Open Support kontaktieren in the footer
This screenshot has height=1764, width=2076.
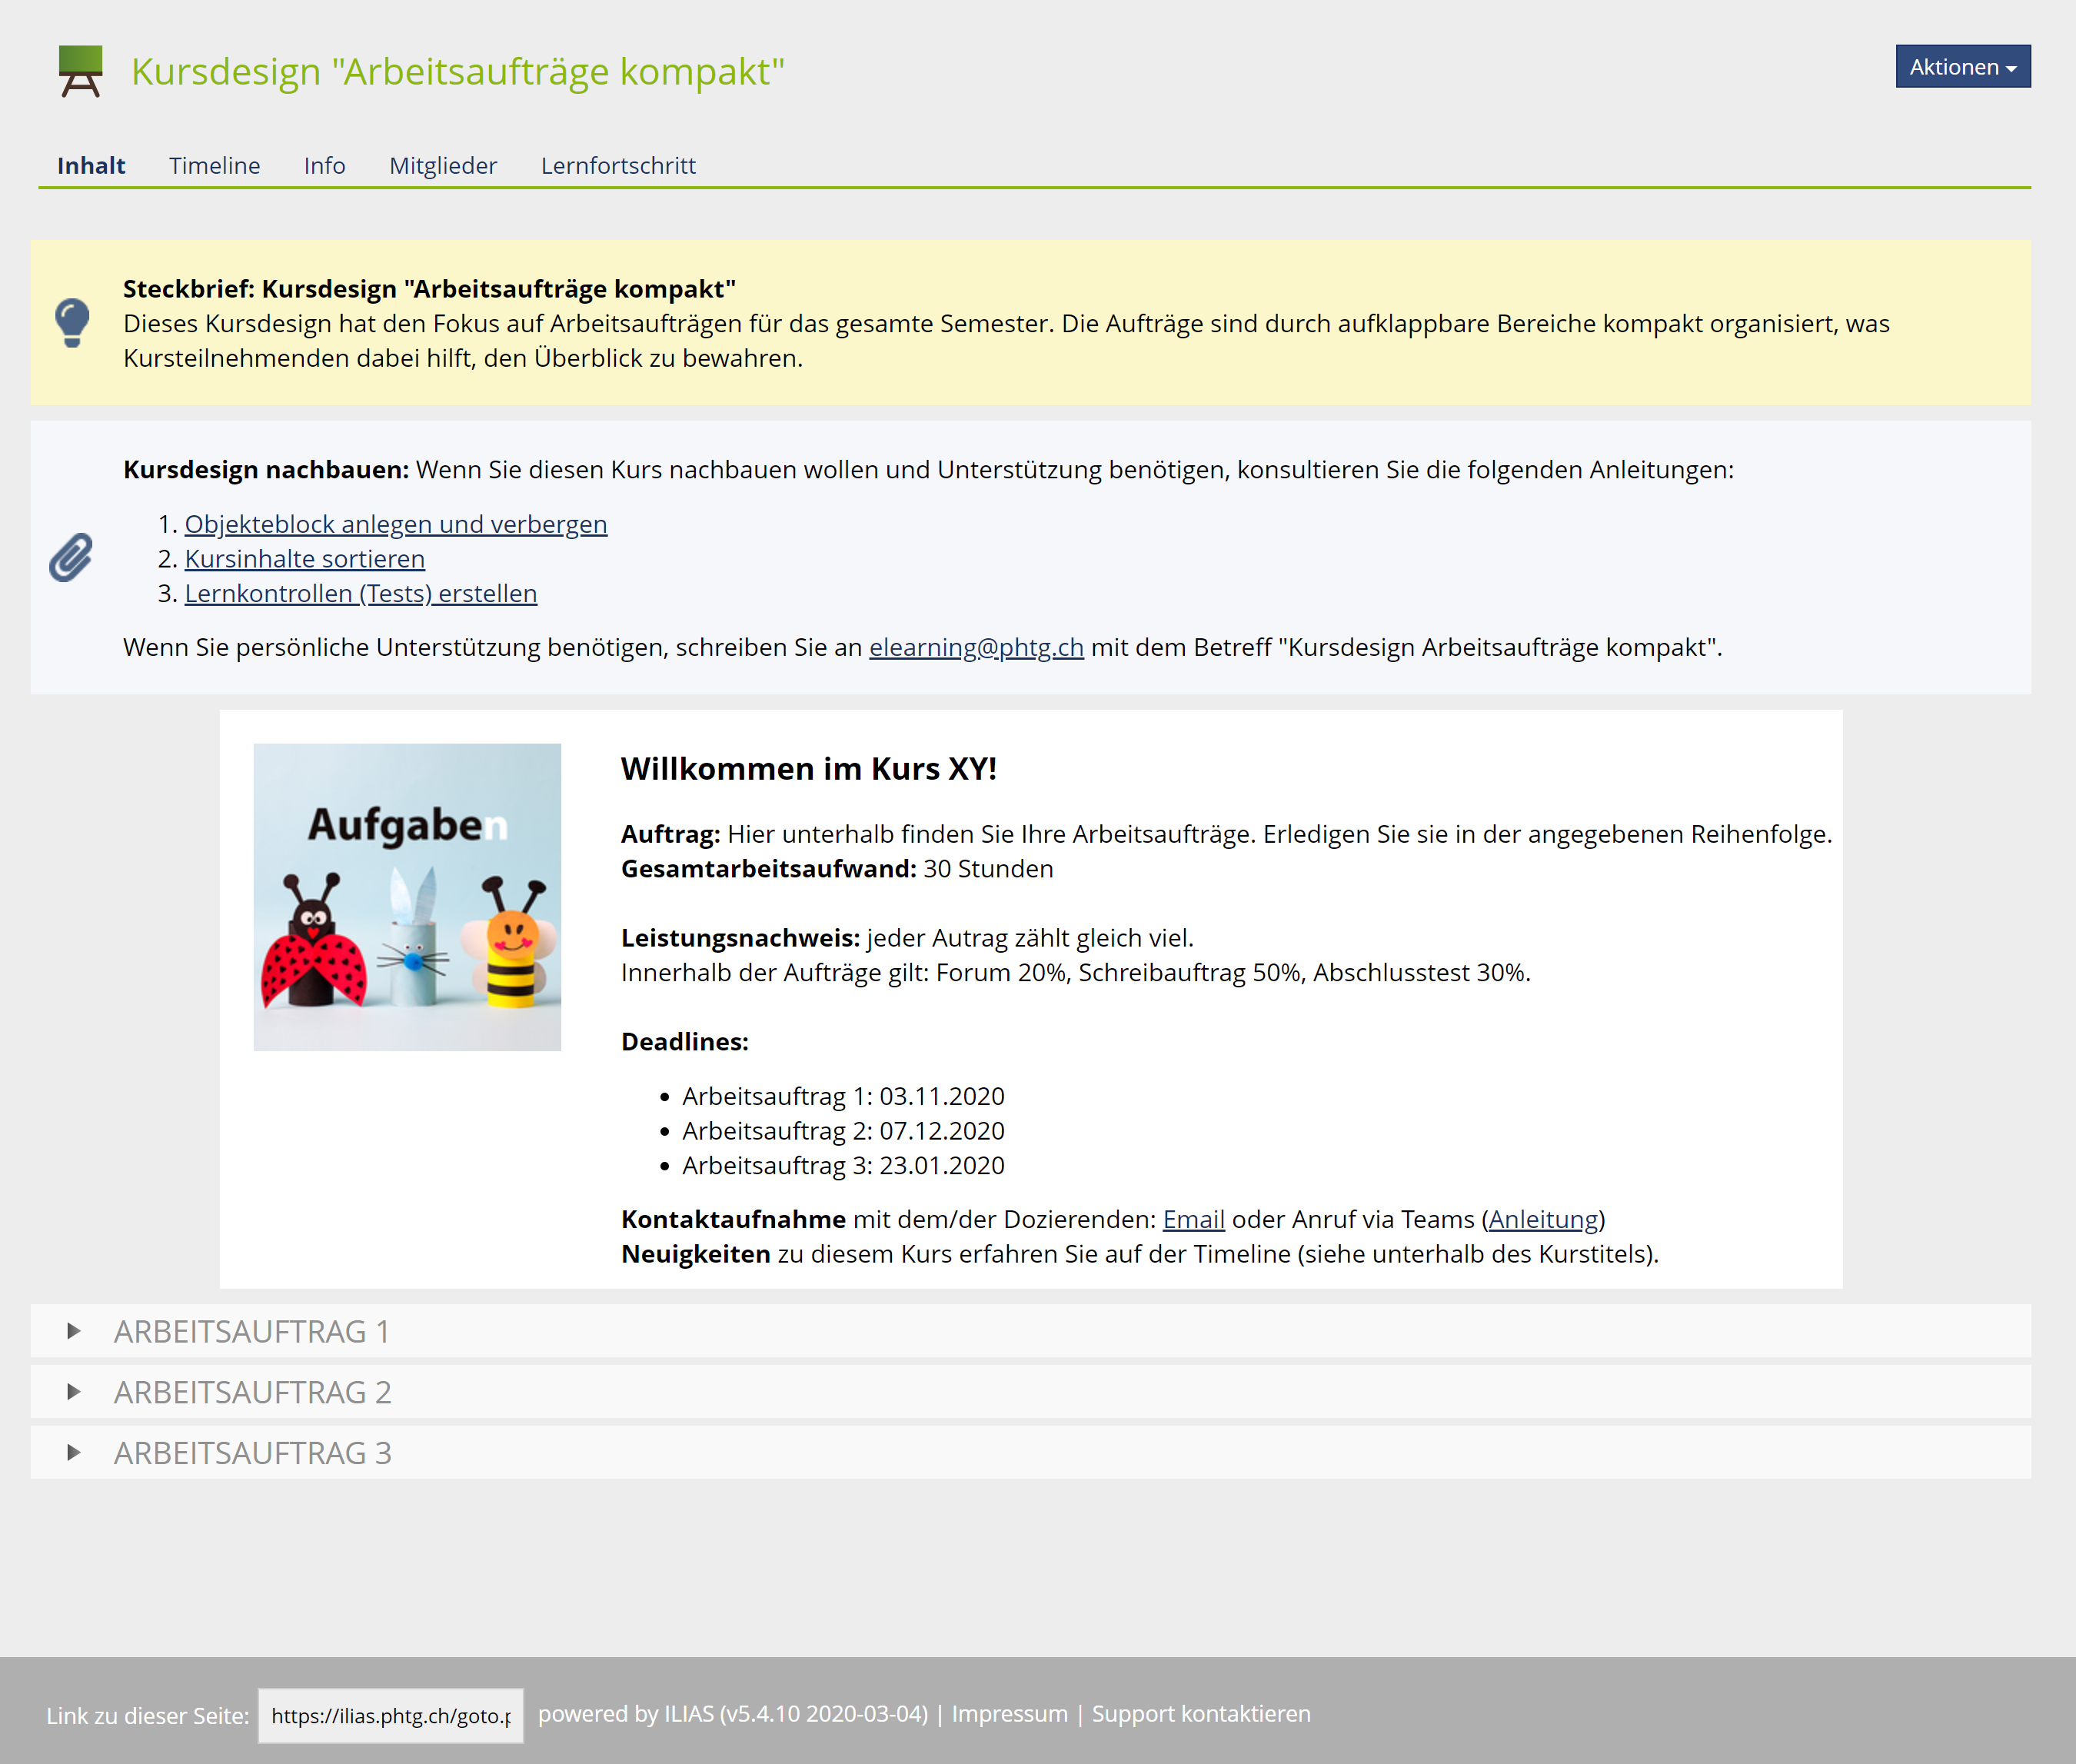tap(1200, 1714)
